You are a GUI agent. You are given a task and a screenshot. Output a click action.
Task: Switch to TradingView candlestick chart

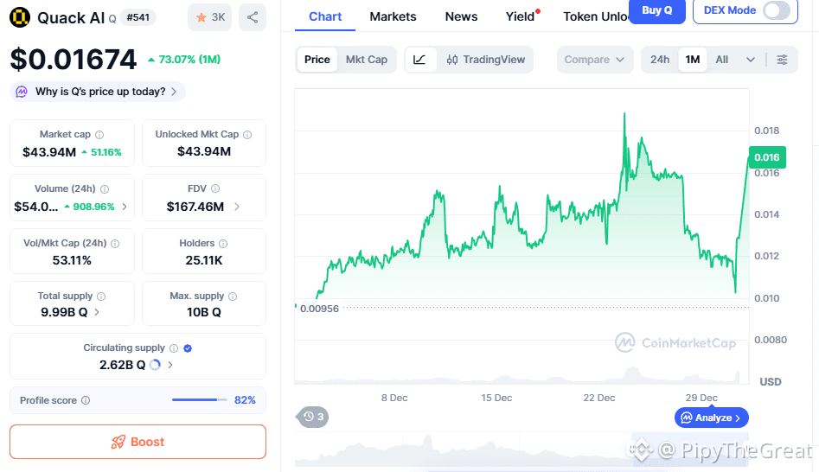(x=486, y=60)
